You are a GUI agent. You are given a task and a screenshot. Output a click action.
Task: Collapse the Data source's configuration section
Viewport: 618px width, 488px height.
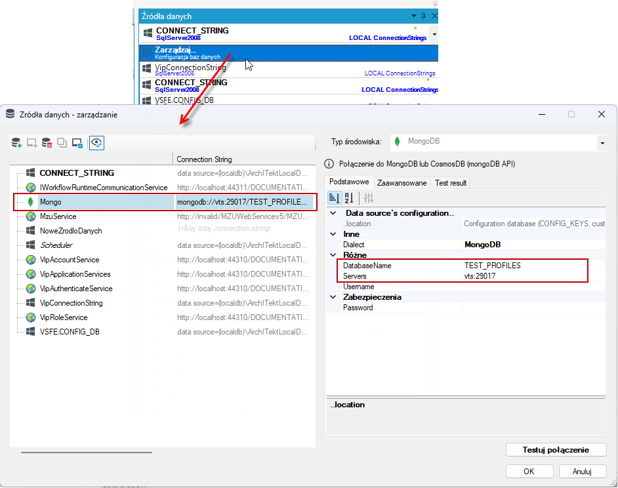click(x=333, y=213)
